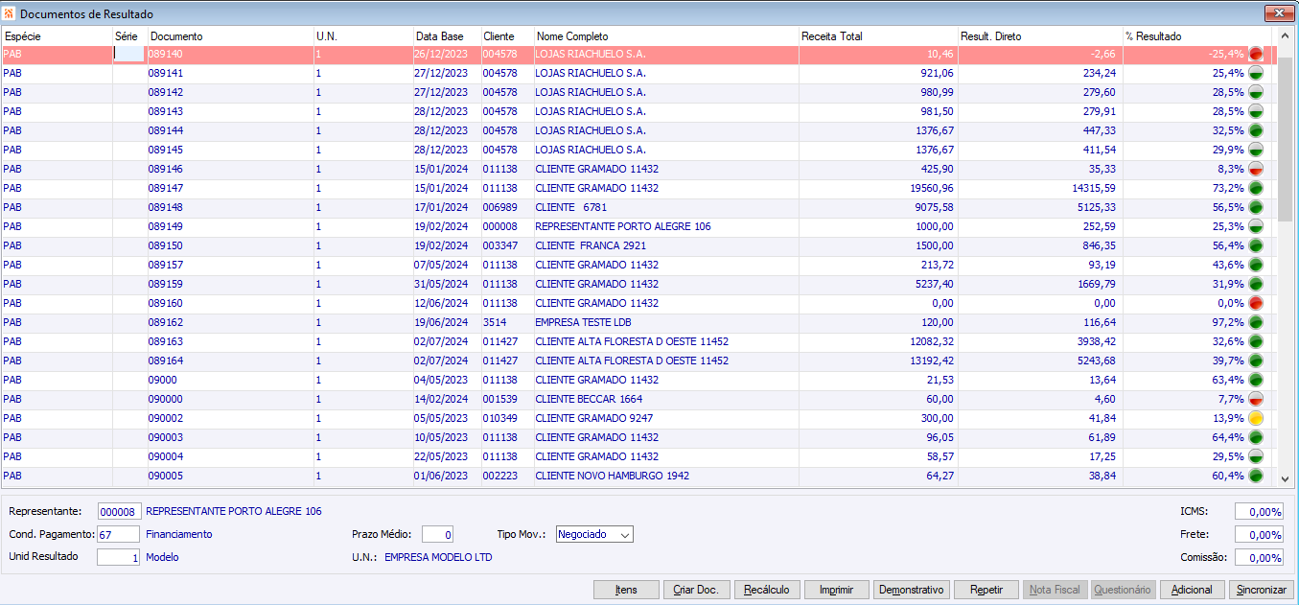Select the row CLIENTE NOVO HAMBURGO 1942
This screenshot has height=605, width=1299.
tap(638, 476)
